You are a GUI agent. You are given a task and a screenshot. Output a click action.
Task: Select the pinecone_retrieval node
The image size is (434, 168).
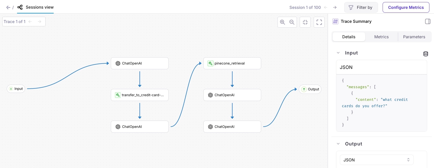232,63
